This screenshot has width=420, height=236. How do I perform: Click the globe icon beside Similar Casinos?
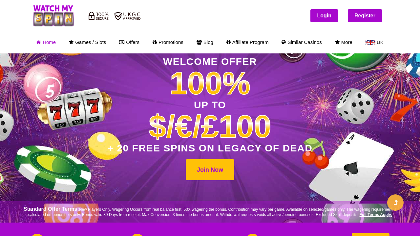coord(284,42)
